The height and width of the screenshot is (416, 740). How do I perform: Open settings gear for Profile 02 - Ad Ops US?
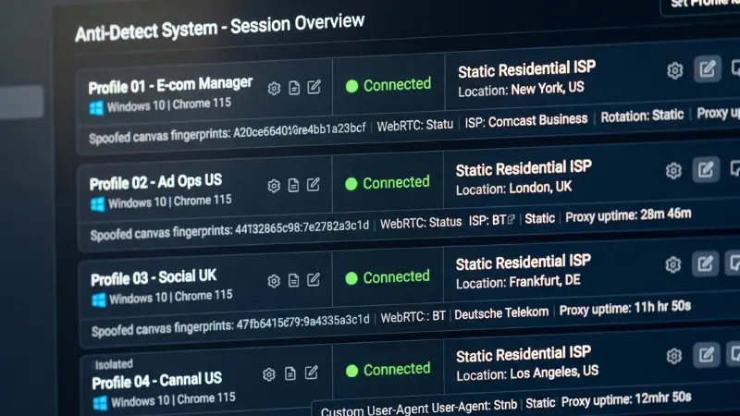pos(274,186)
